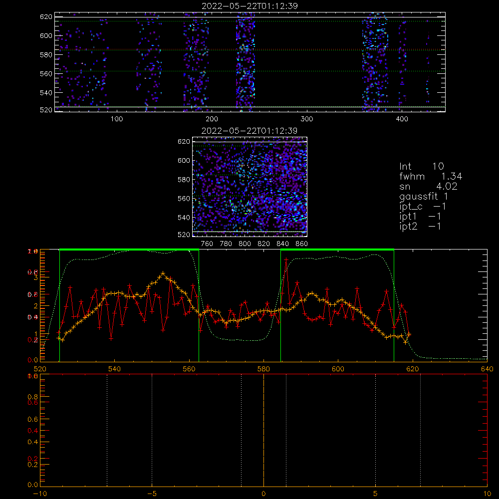Click the green vertical marker line near 584
Image resolution: width=499 pixels, height=499 pixels.
(280, 305)
